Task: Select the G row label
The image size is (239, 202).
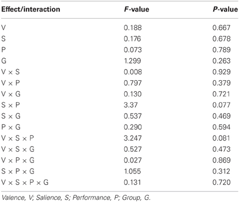Action: (4, 61)
